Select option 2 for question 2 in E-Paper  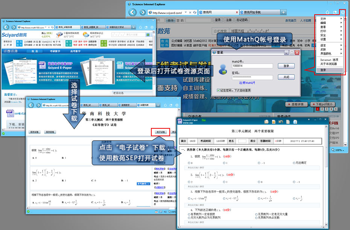click(189, 182)
